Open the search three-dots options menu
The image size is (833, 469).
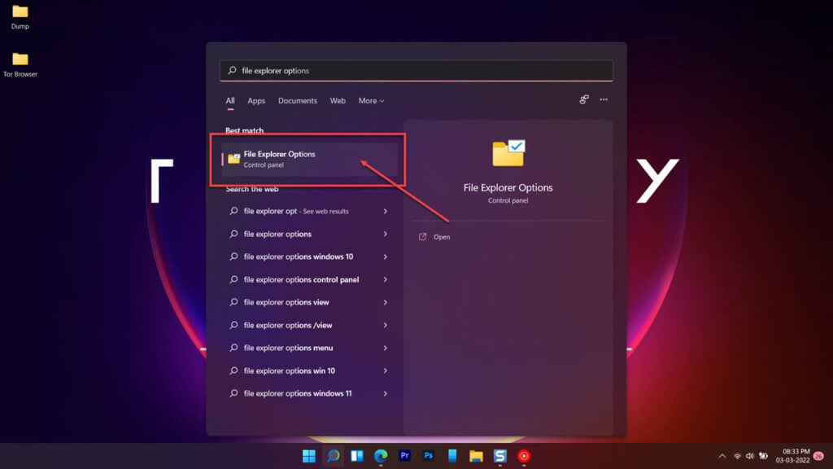(604, 99)
